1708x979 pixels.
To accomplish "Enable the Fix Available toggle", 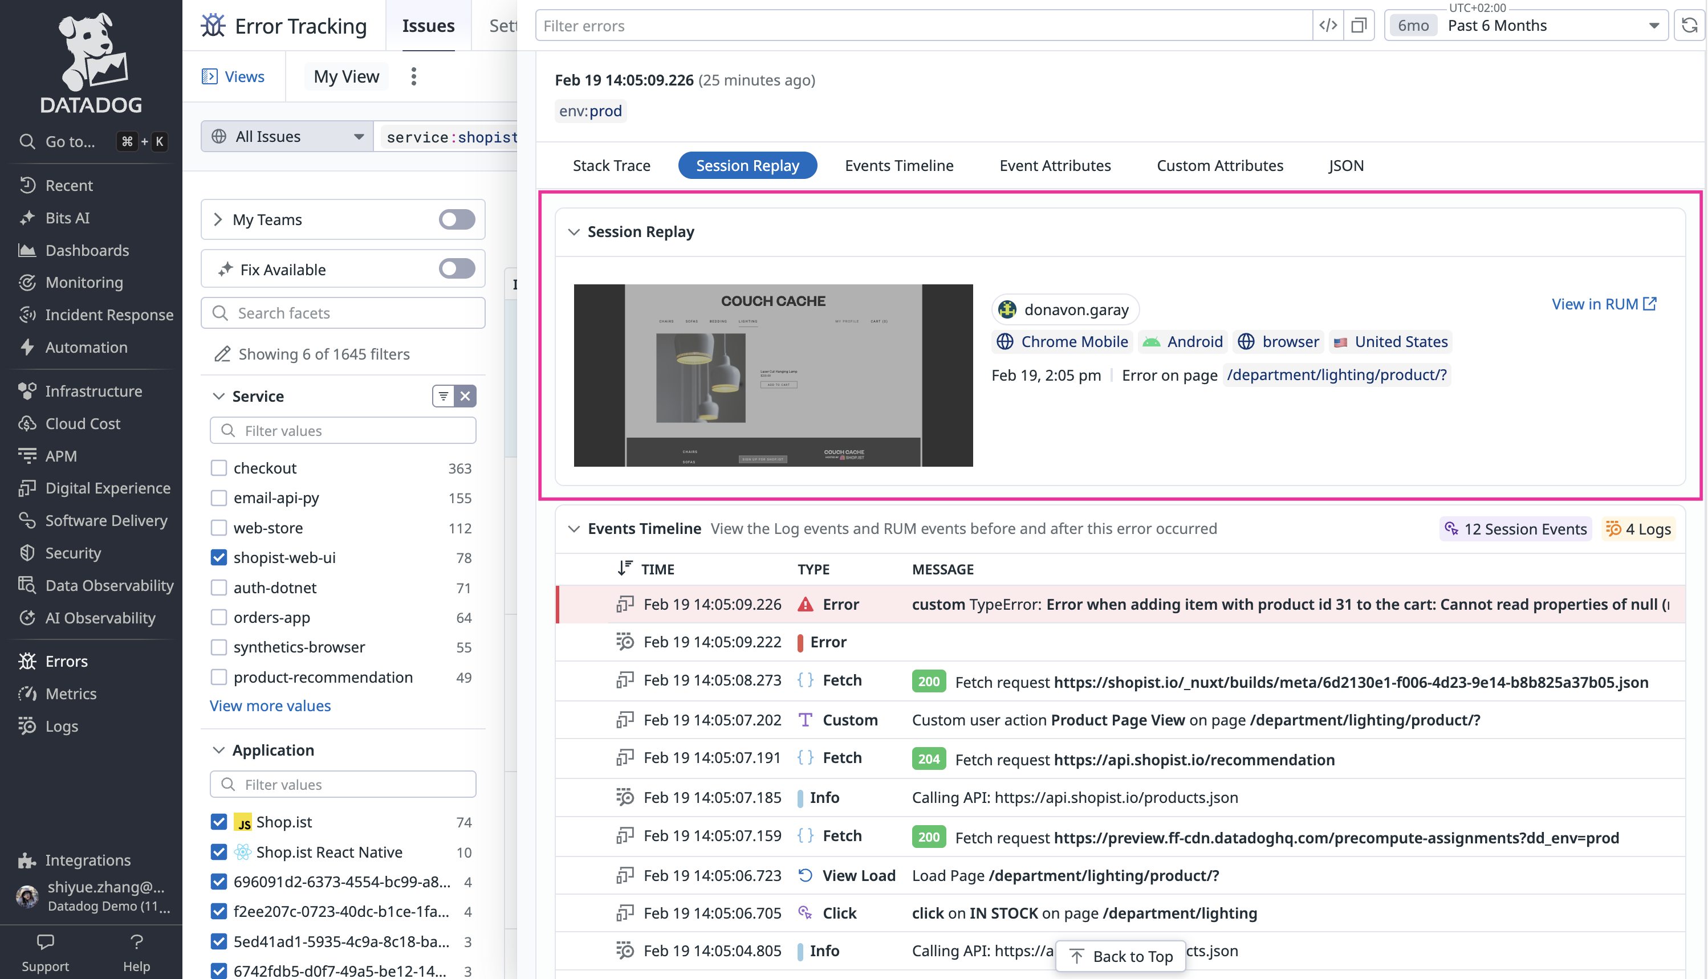I will pyautogui.click(x=457, y=269).
